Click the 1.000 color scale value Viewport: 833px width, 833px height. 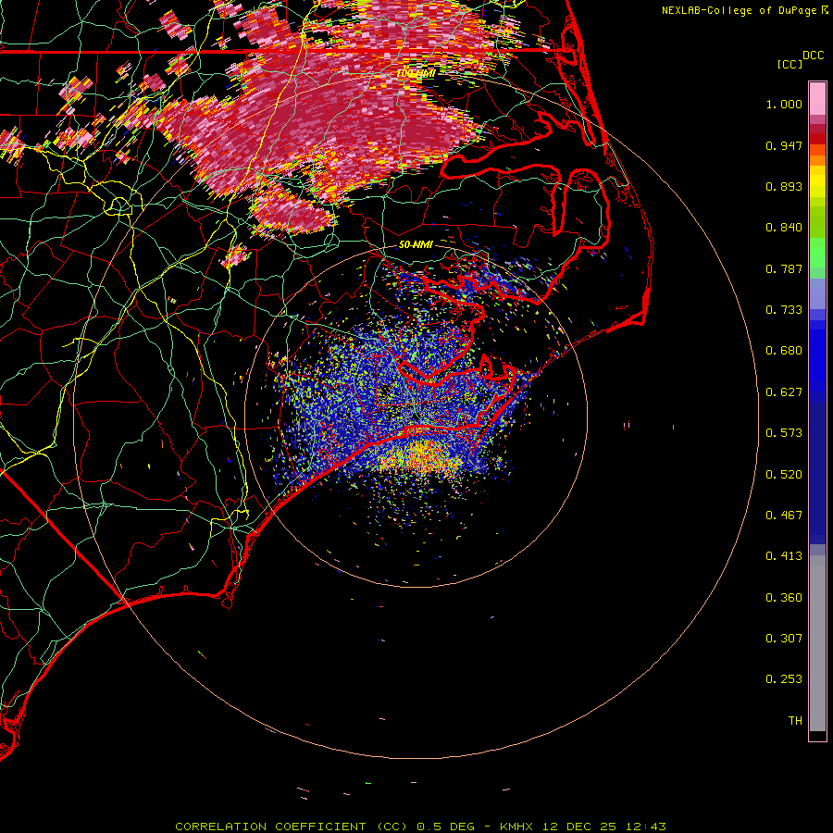point(784,104)
